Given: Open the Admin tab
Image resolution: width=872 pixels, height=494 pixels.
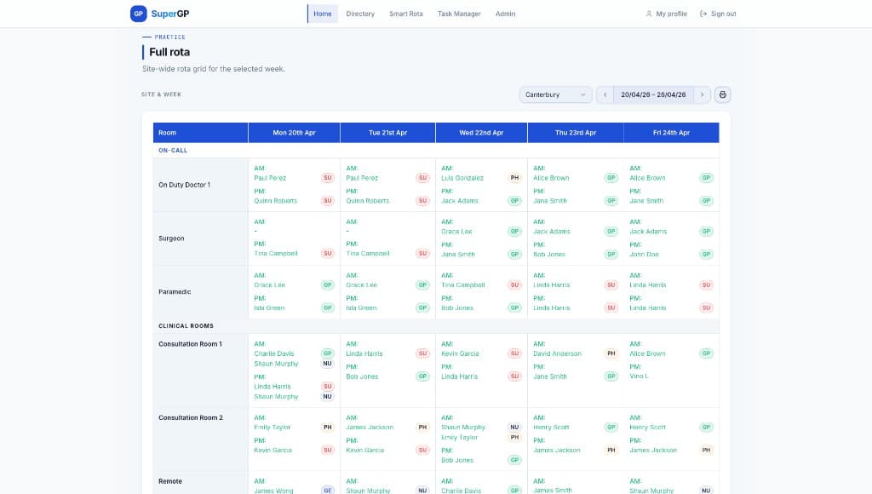Looking at the screenshot, I should point(506,14).
